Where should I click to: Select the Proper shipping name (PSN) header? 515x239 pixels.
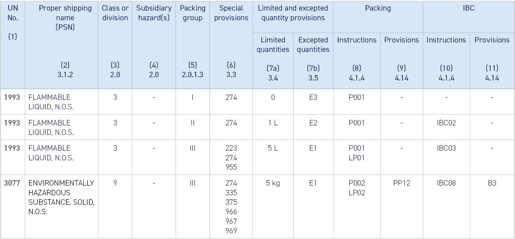65,18
